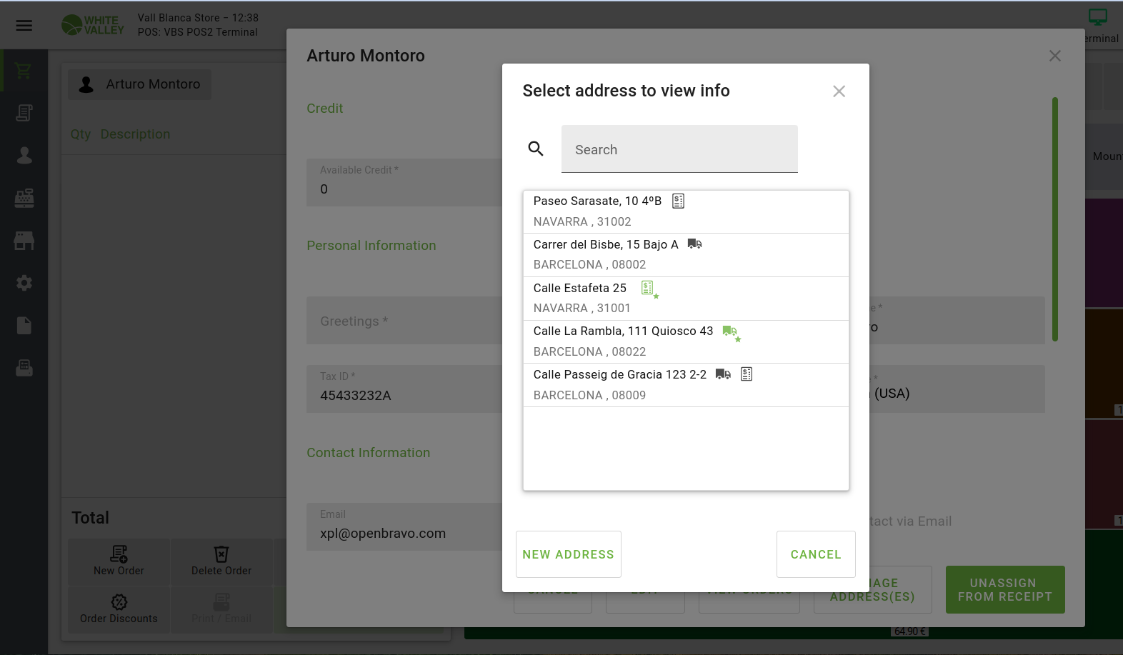The width and height of the screenshot is (1123, 655).
Task: Click the UNASSIGN FROM RECEIPT button
Action: tap(1004, 590)
